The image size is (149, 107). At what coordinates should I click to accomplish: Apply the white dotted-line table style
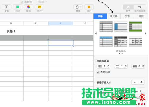point(136,41)
